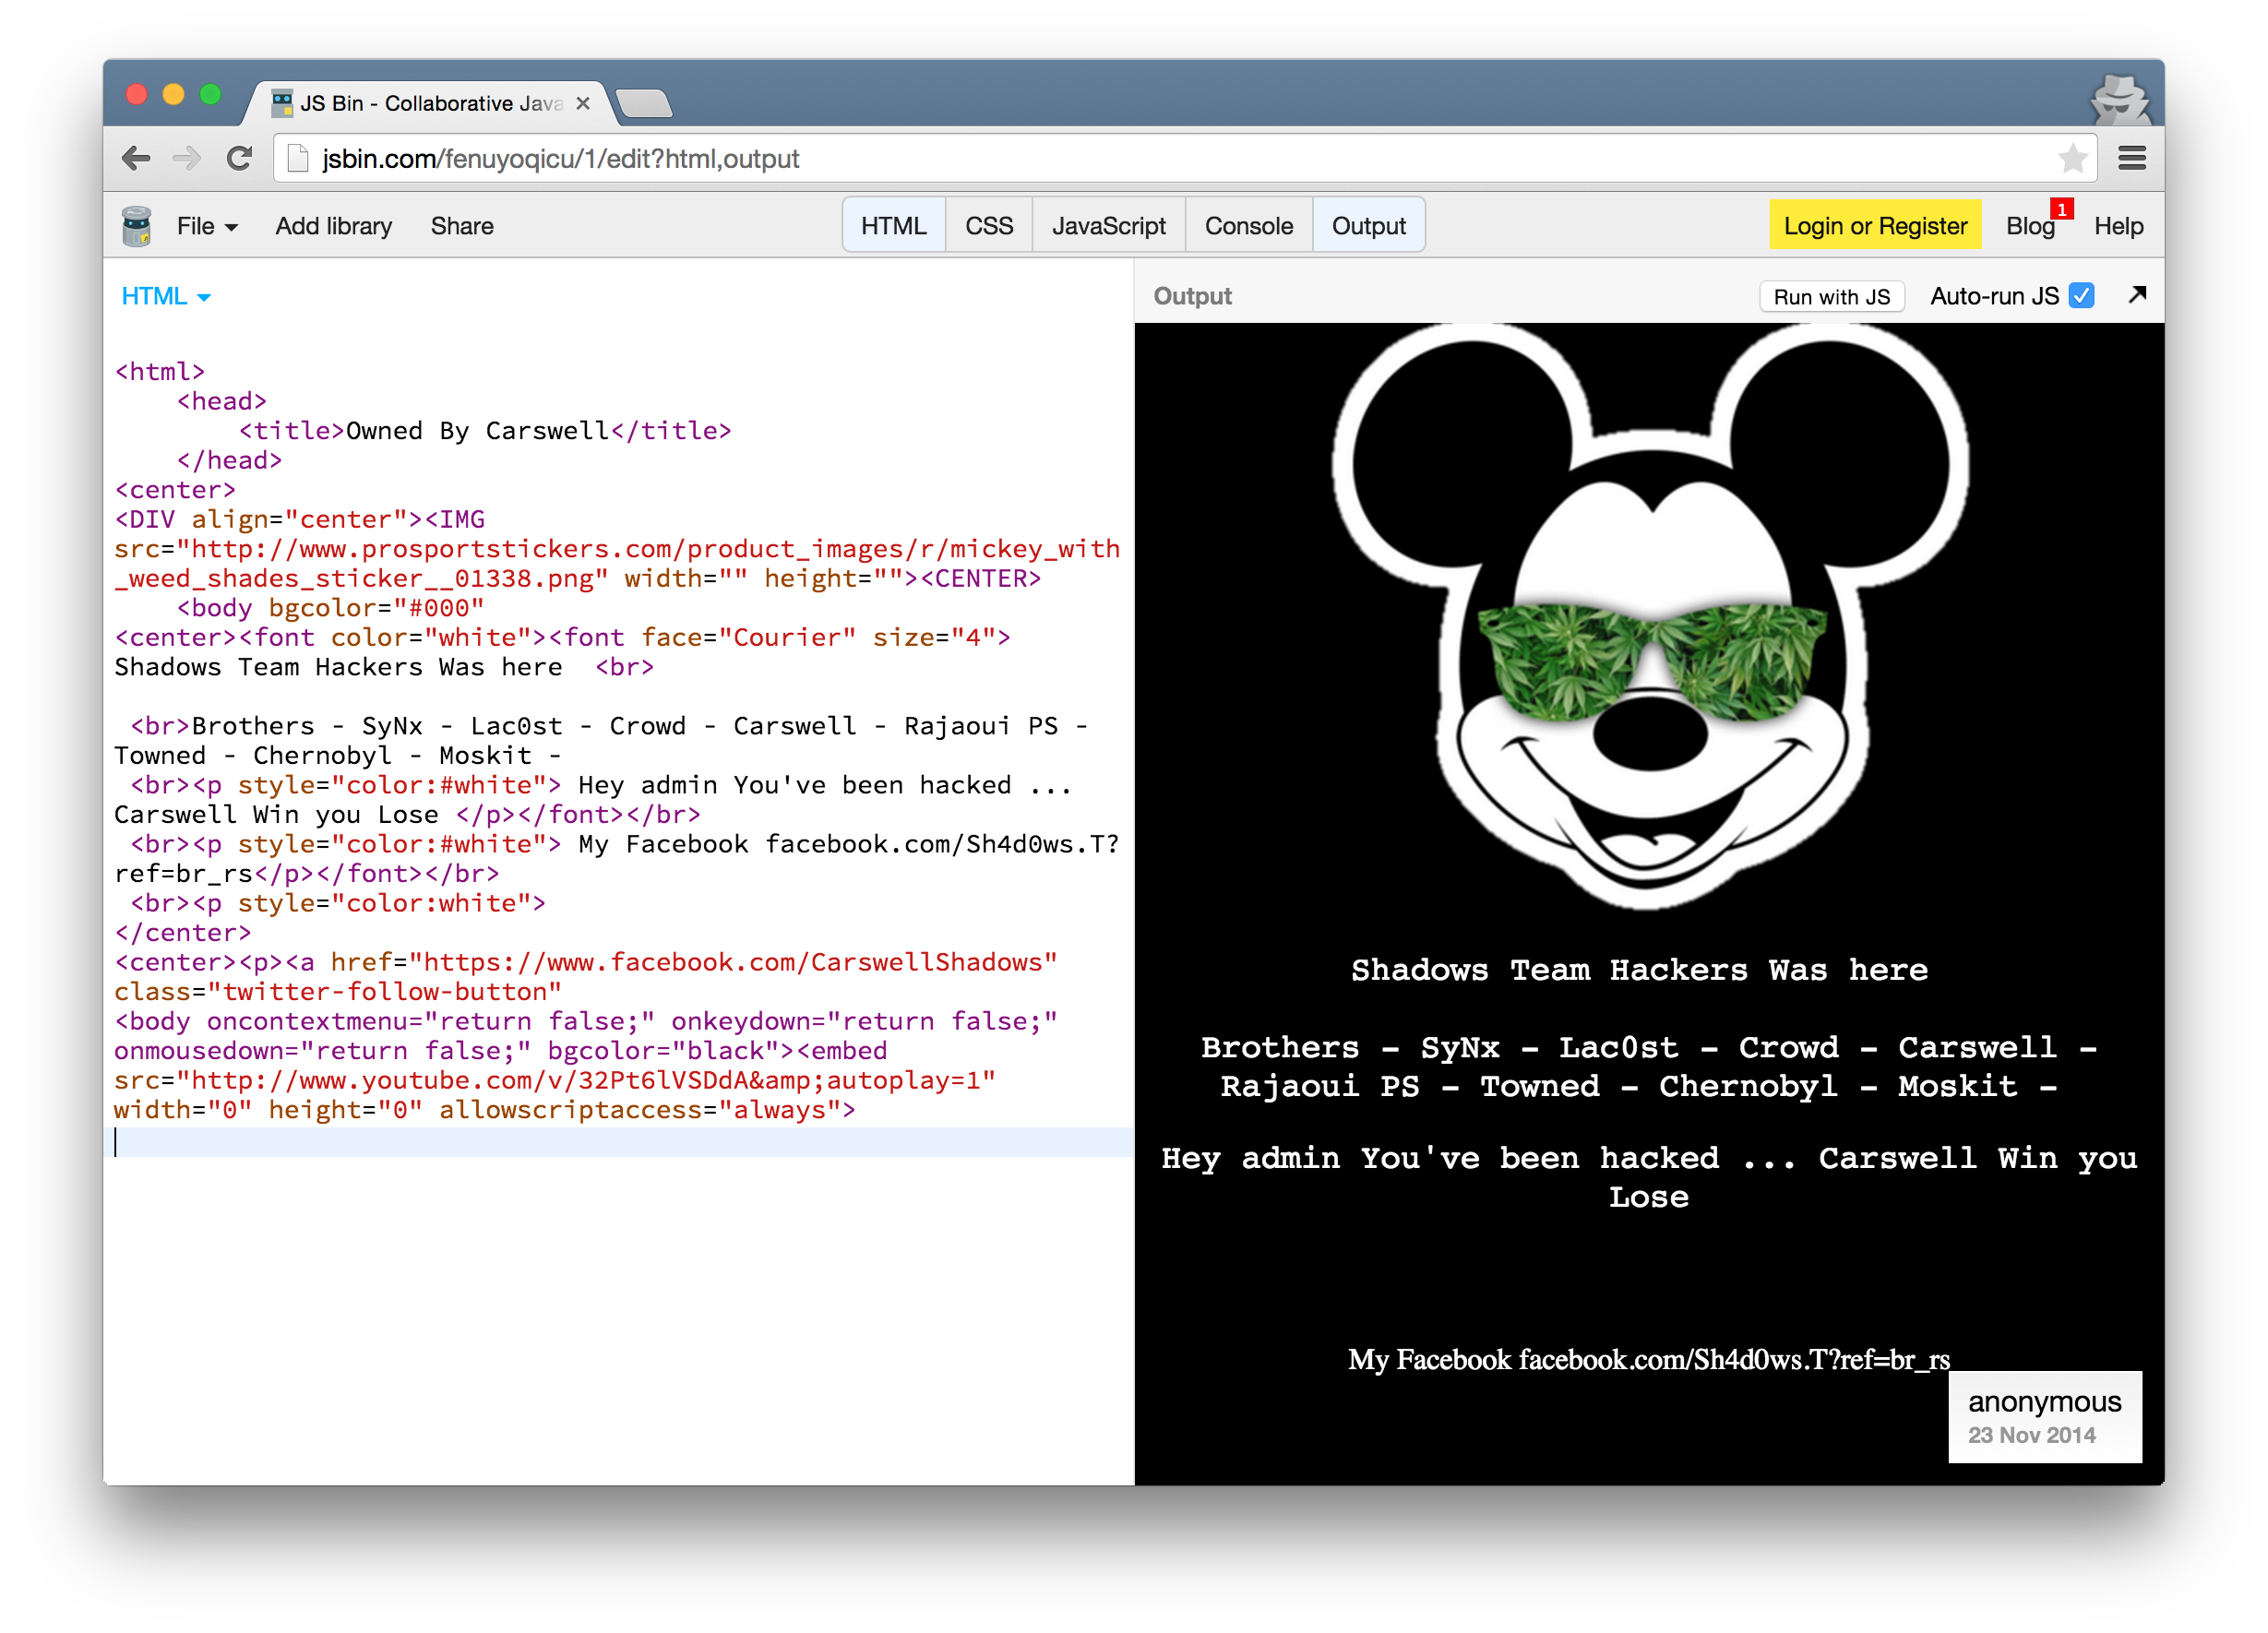Click the bgcolor="#000" attribute in code
Viewport: 2268px width, 1633px height.
point(377,608)
